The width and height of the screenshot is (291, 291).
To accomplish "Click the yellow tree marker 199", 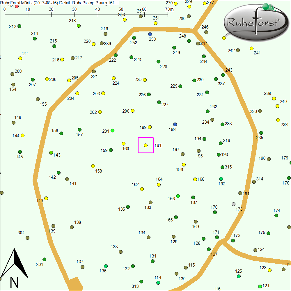I will 150,127.
